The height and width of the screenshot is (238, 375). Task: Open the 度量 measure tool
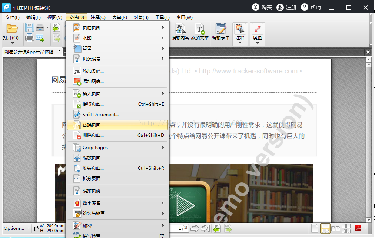coord(257,34)
